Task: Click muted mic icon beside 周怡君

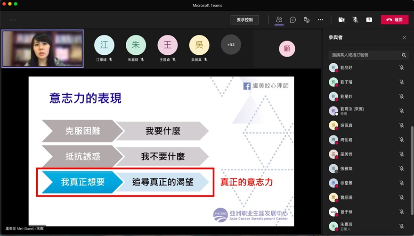Action: pyautogui.click(x=402, y=140)
